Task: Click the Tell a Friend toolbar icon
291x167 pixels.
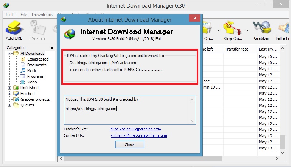Action: [283, 28]
